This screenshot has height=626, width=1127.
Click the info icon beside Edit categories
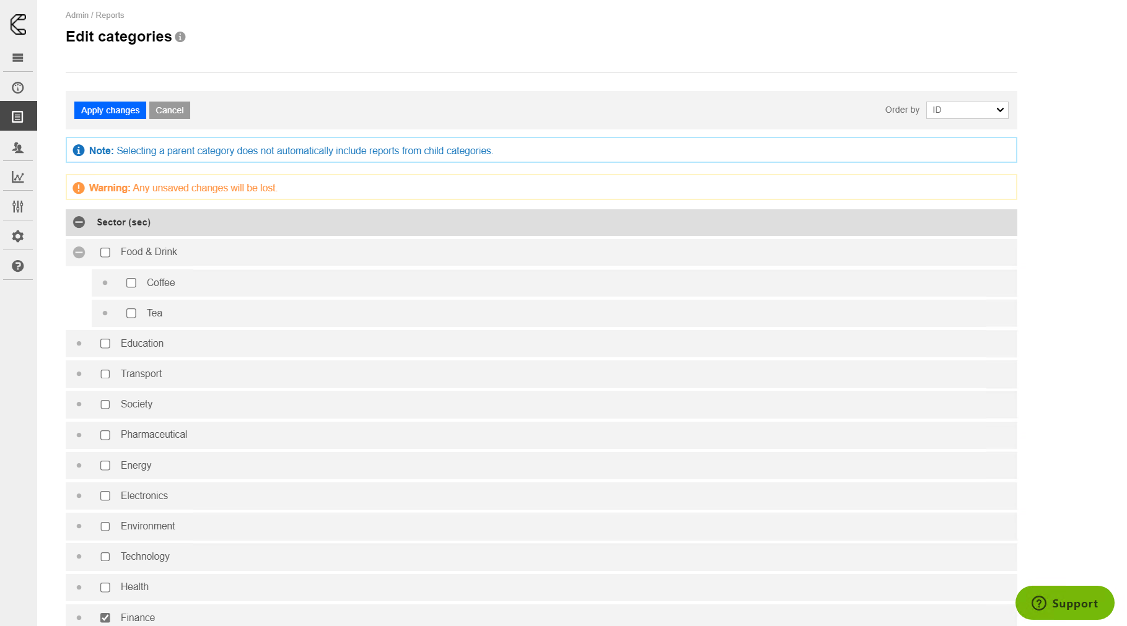pos(180,37)
